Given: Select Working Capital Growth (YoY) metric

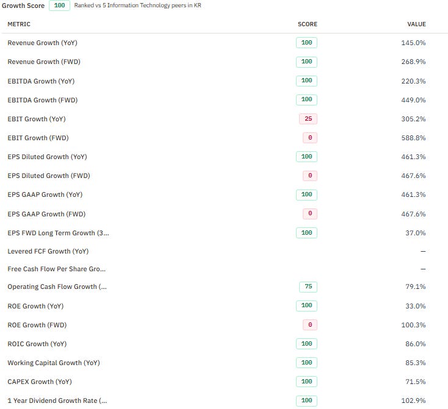Looking at the screenshot, I should [54, 363].
